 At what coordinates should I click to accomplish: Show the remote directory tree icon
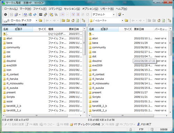(x=169, y=21)
